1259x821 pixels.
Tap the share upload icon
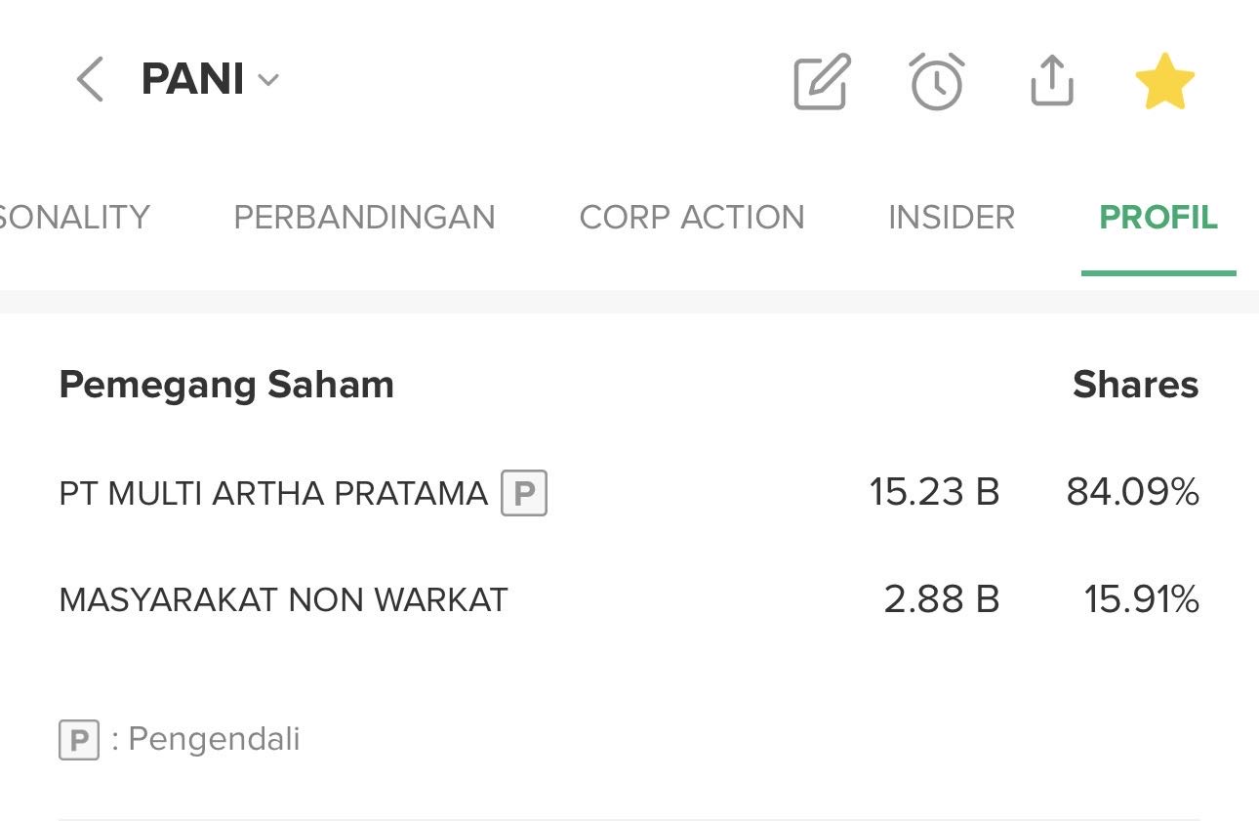point(1052,82)
